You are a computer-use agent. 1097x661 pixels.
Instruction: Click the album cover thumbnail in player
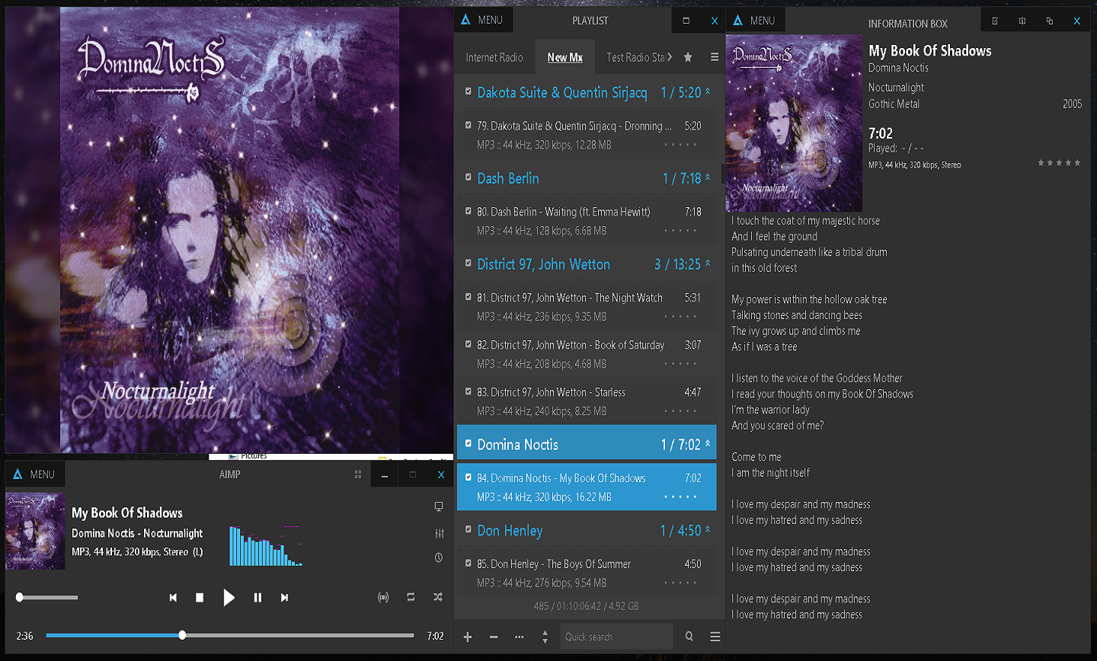click(35, 531)
